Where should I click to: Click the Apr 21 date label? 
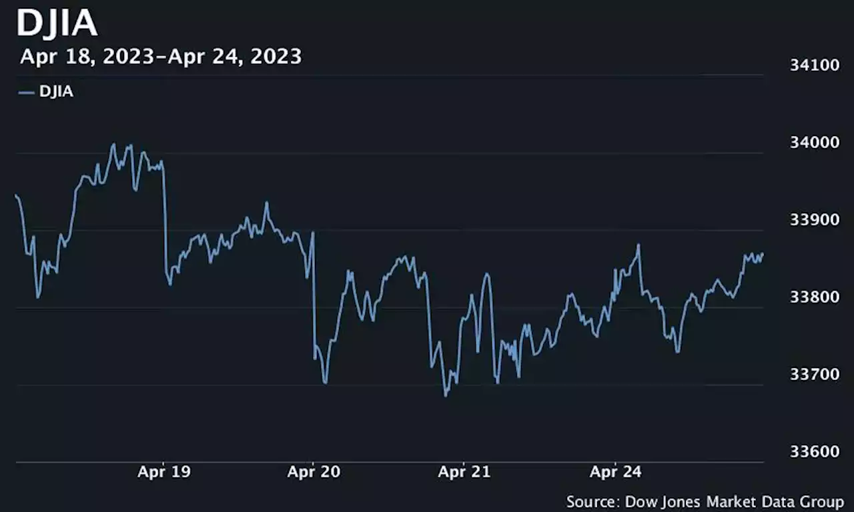click(464, 472)
